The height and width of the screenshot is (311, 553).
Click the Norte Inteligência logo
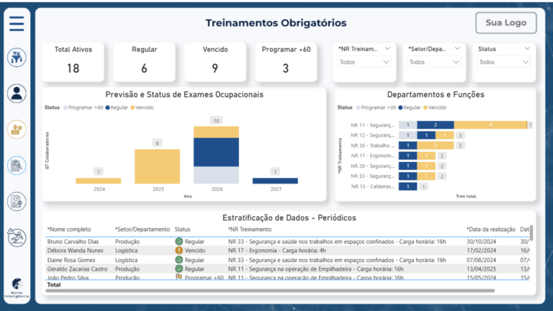[x=17, y=288]
